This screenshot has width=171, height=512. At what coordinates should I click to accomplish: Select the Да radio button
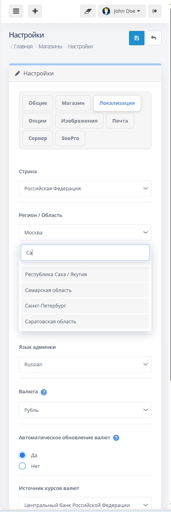pos(22,455)
